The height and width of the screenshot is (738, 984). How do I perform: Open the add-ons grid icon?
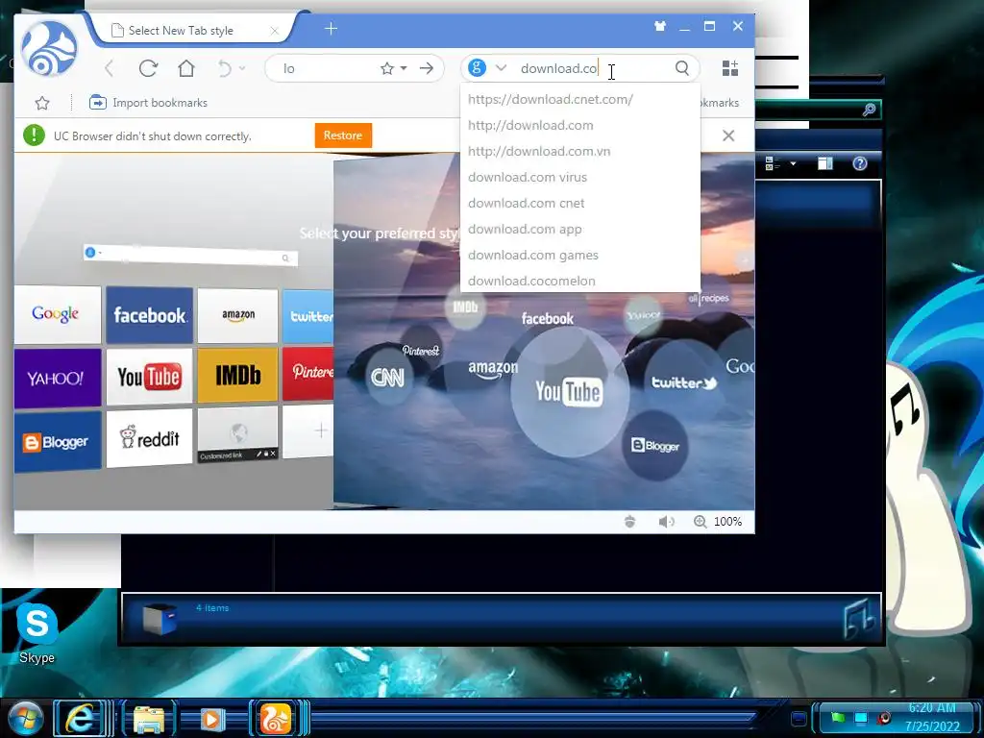point(730,68)
